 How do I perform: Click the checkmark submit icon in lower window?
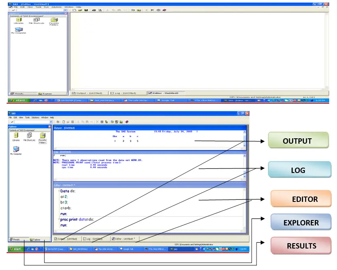[11, 122]
